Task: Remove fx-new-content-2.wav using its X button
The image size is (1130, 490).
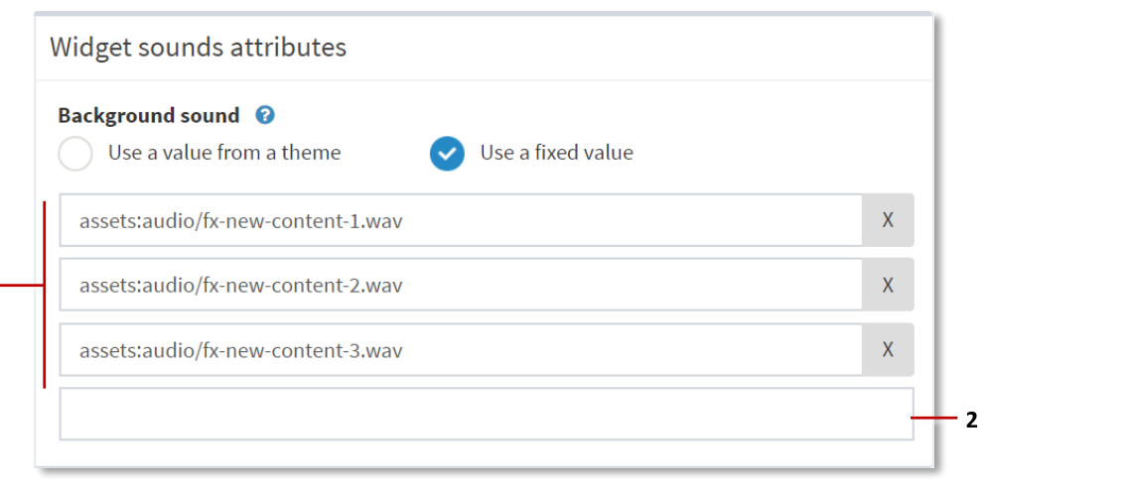Action: [888, 285]
